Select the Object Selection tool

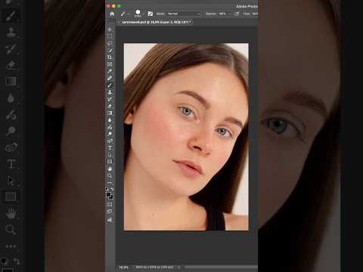pyautogui.click(x=110, y=51)
